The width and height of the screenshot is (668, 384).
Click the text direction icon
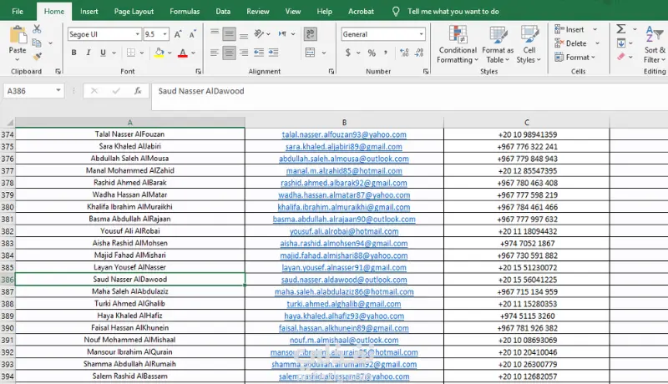click(282, 33)
